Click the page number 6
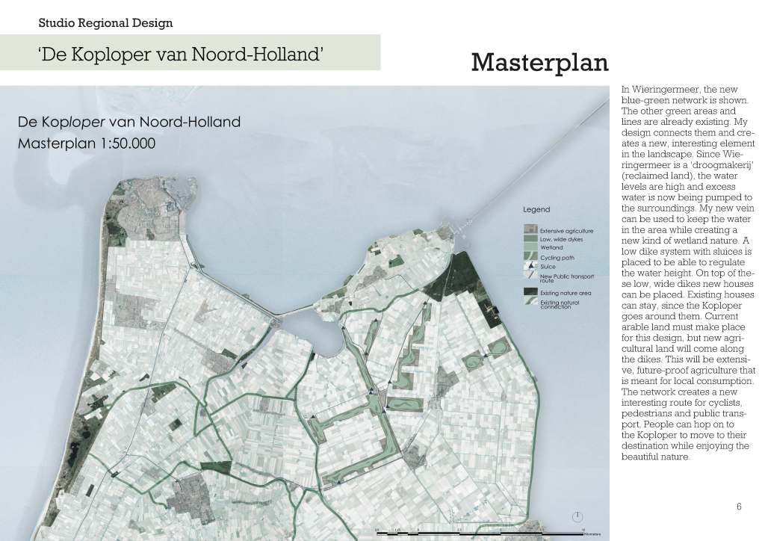This screenshot has height=541, width=765. tap(739, 507)
